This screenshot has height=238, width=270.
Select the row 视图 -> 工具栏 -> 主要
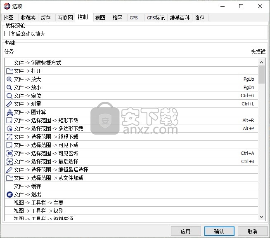tap(131, 203)
